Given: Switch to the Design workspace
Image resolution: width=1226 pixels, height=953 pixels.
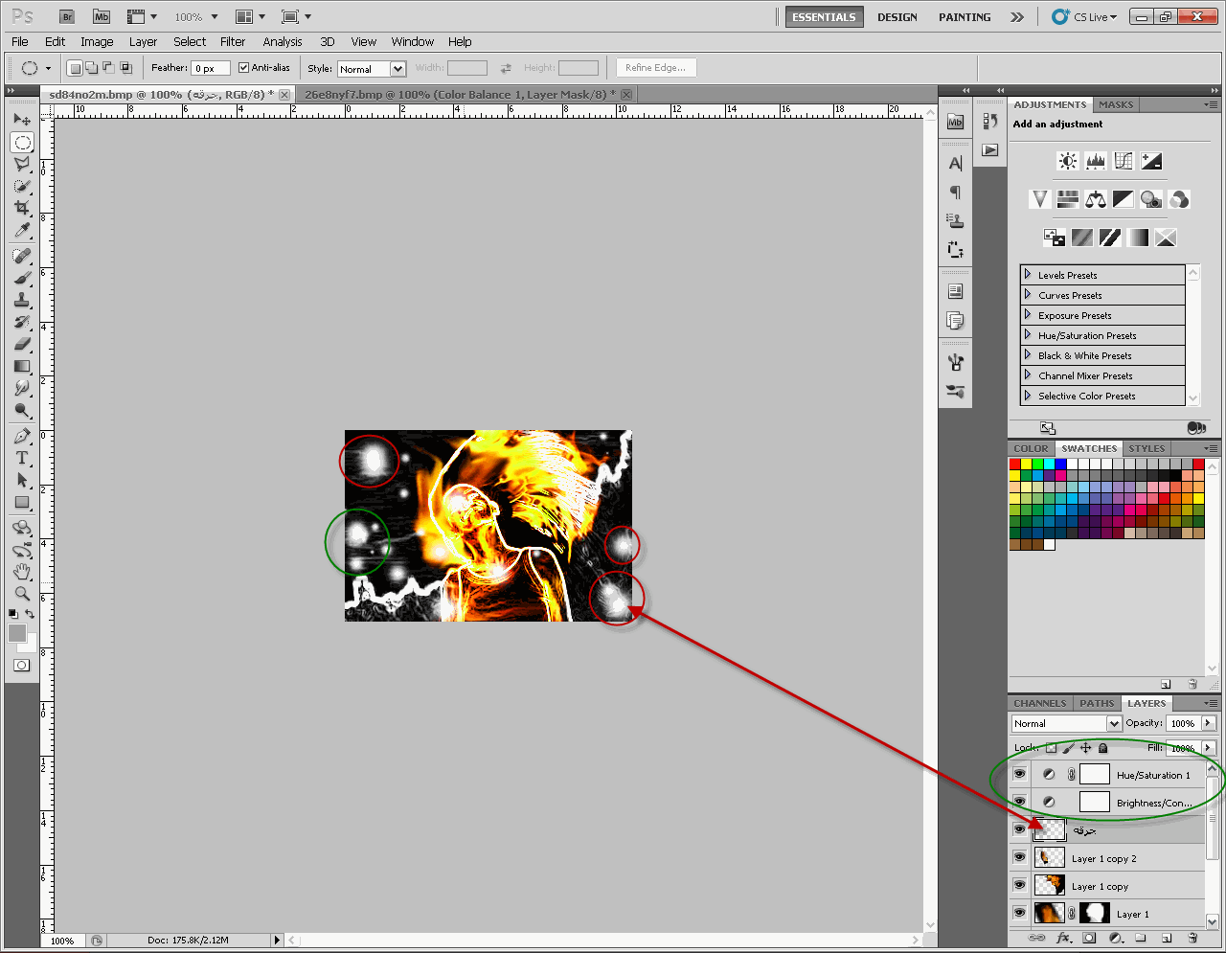Looking at the screenshot, I should pyautogui.click(x=897, y=17).
